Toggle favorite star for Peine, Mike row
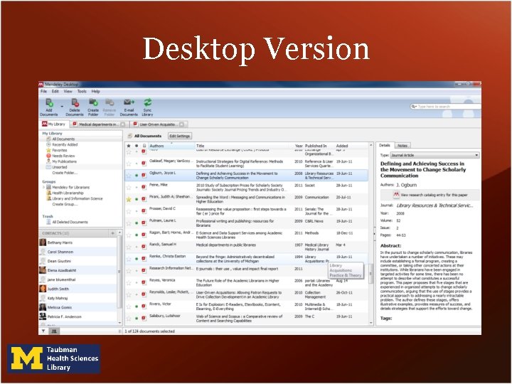The height and width of the screenshot is (384, 512). pos(129,188)
